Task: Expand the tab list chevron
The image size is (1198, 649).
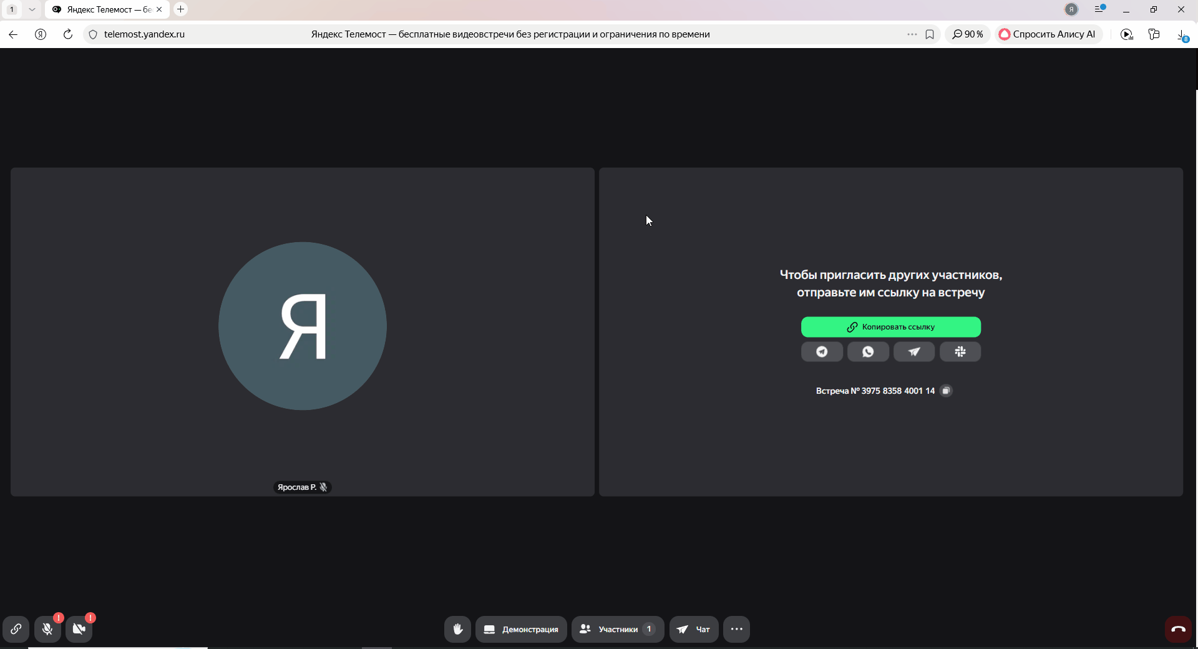Action: pos(32,9)
